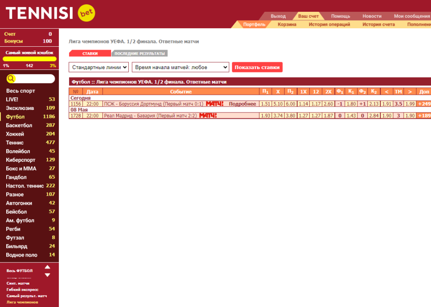Viewport: 431px width, 307px height.
Task: Click Синт. матчи link
Action: [18, 283]
